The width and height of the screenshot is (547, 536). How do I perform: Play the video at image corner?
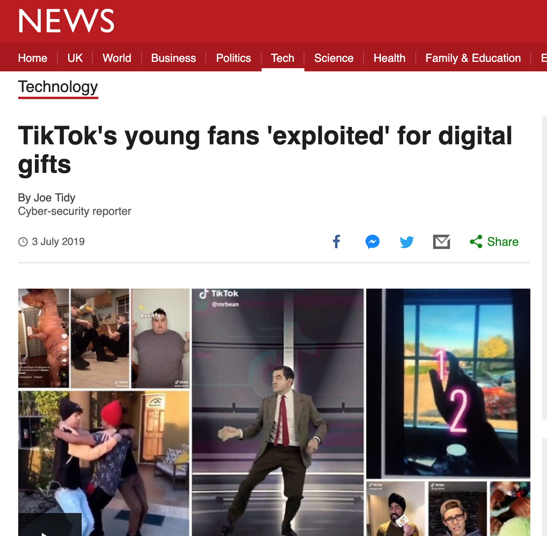(x=50, y=525)
